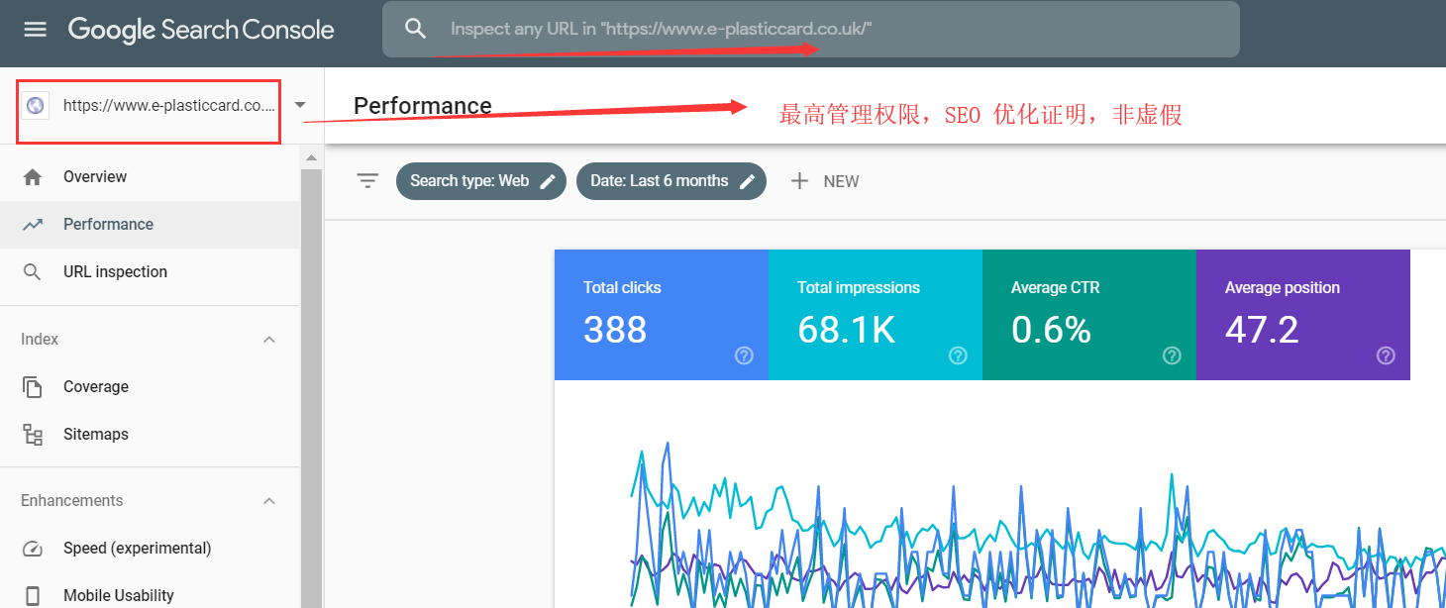Click the e-plasticcard property globe icon
The image size is (1446, 608).
pyautogui.click(x=36, y=105)
